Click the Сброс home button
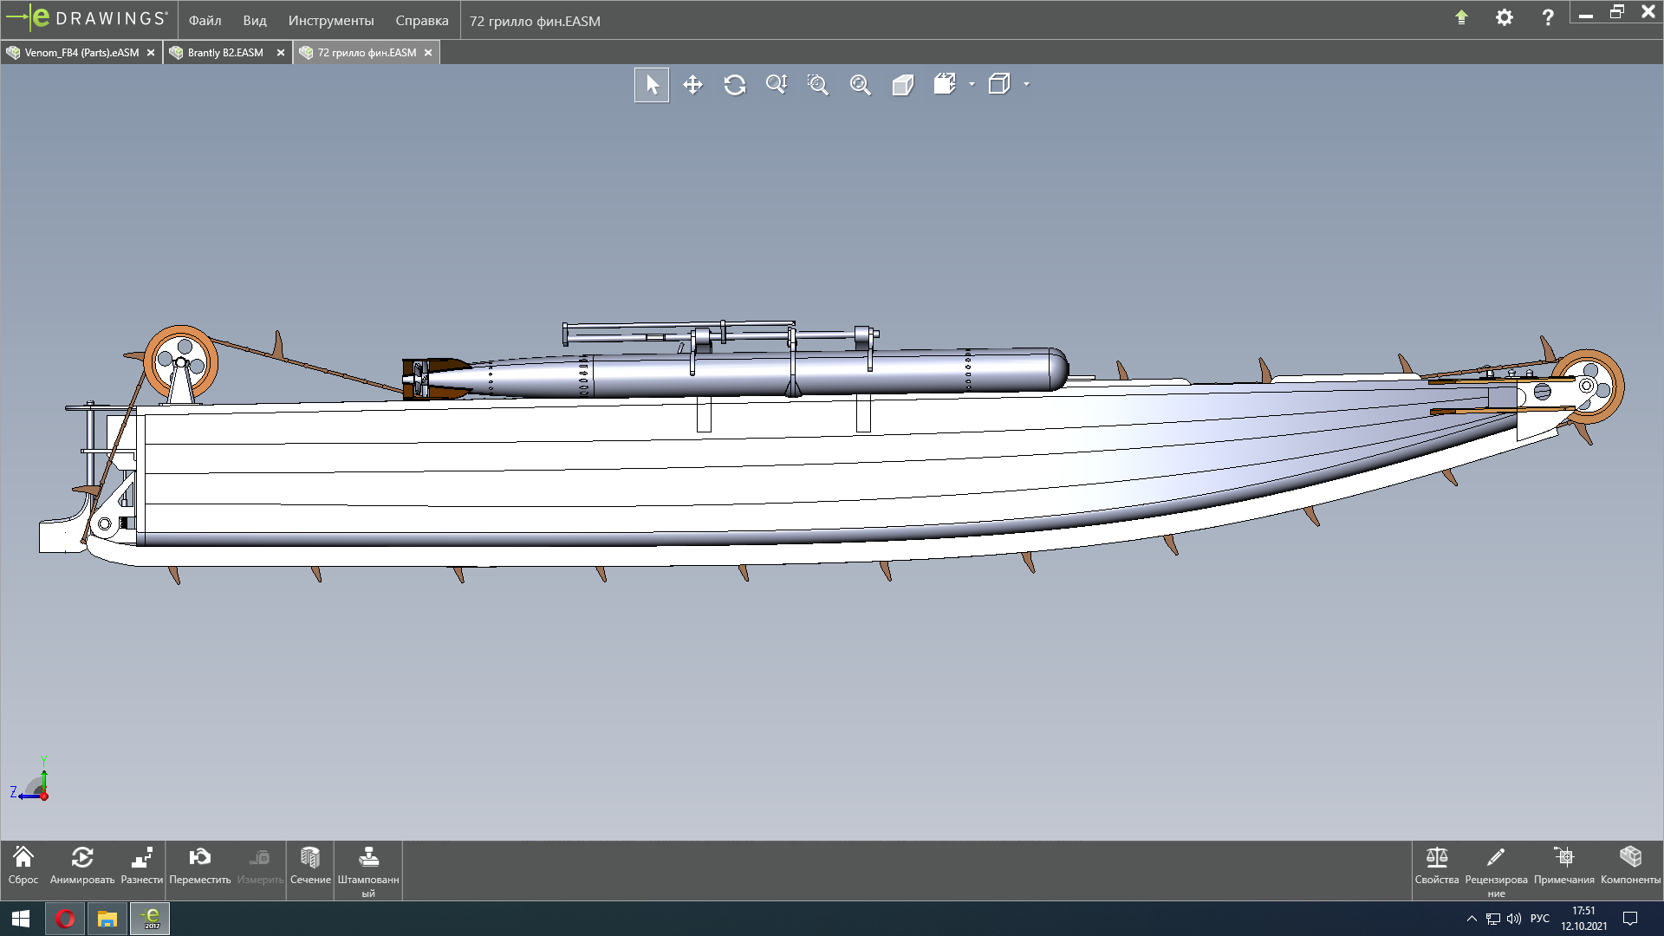Image resolution: width=1664 pixels, height=936 pixels. [23, 866]
